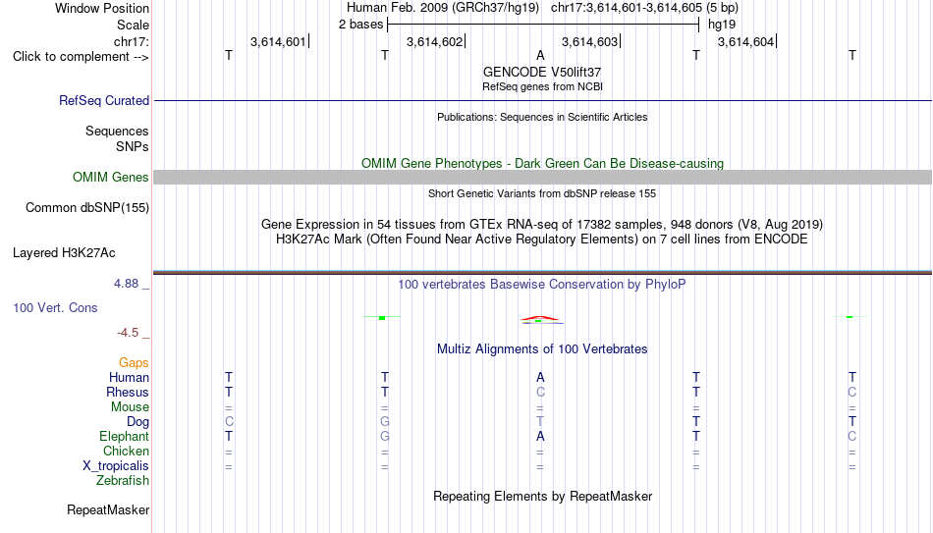Click the 2 bases scale bar
This screenshot has width=933, height=533.
click(543, 25)
